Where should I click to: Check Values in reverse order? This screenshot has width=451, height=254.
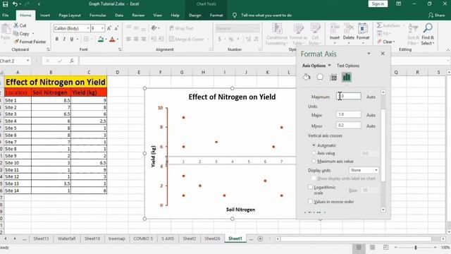(x=310, y=202)
